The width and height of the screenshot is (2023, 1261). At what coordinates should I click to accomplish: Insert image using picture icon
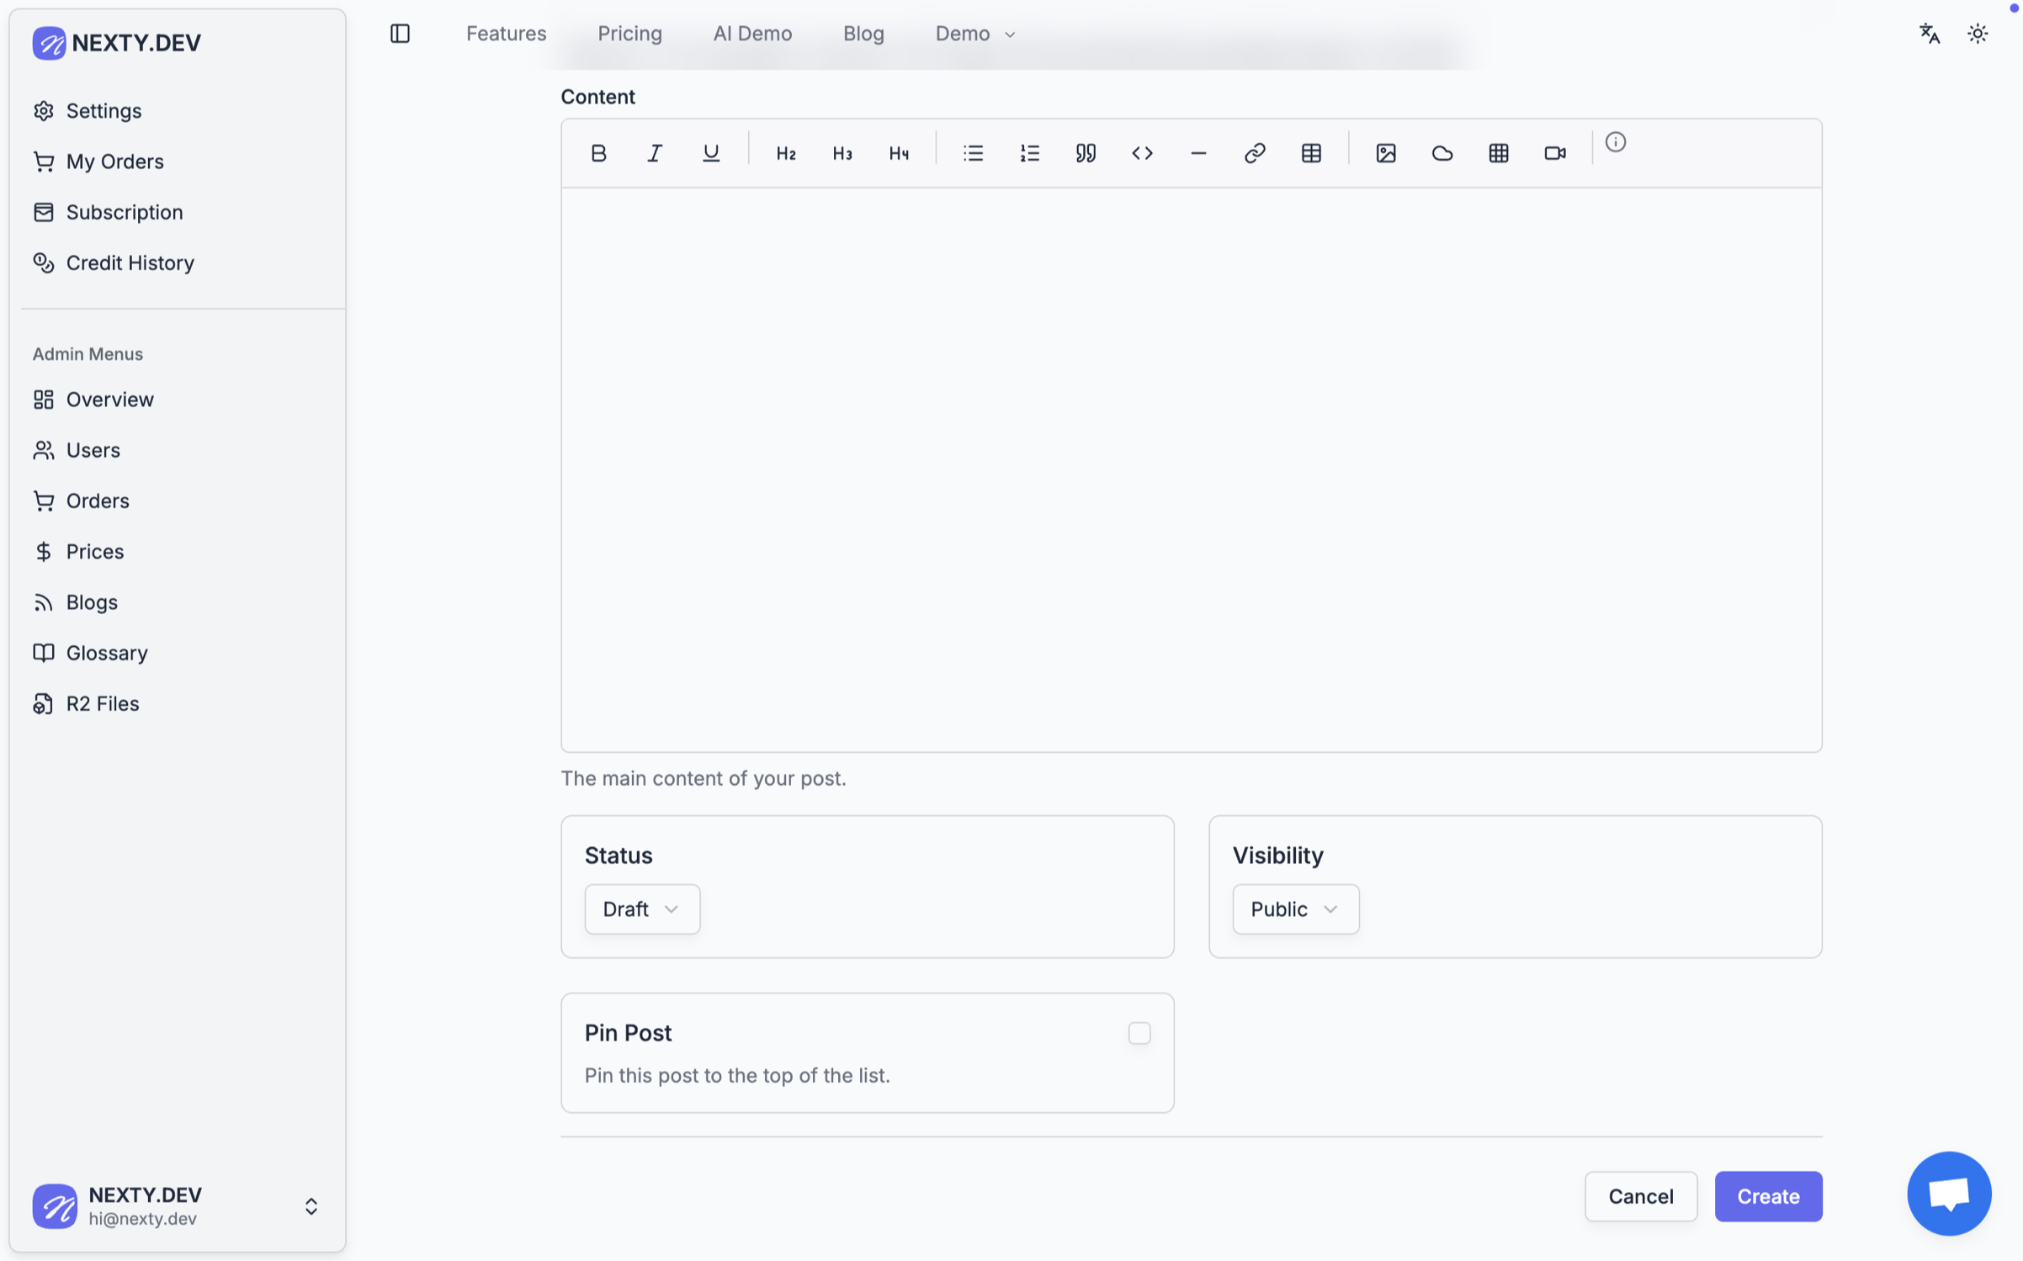(1385, 153)
